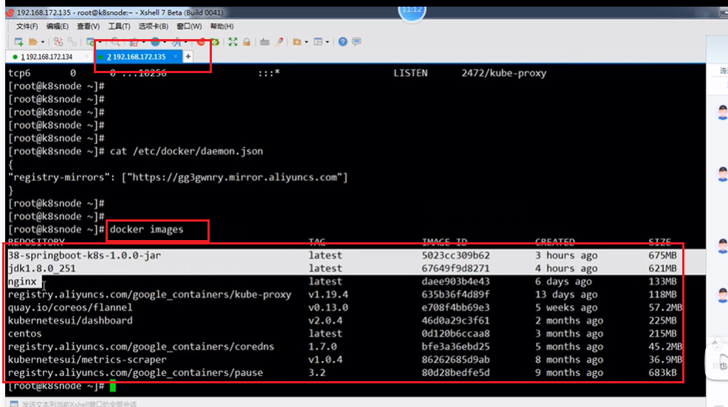Click the Reconnect chain-link icon
This screenshot has height=407, width=728.
[x=72, y=42]
